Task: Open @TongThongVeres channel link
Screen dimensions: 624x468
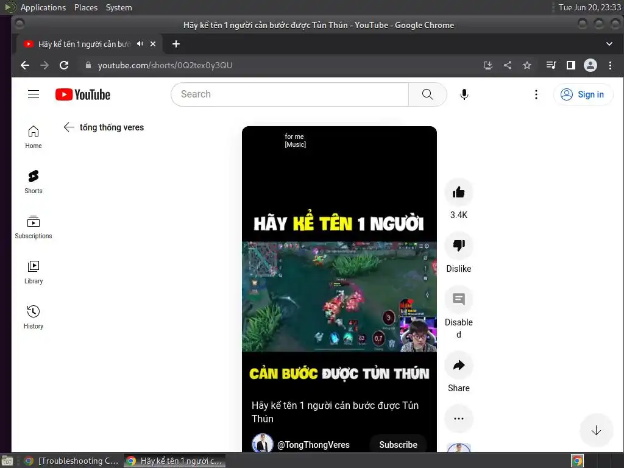Action: point(313,444)
